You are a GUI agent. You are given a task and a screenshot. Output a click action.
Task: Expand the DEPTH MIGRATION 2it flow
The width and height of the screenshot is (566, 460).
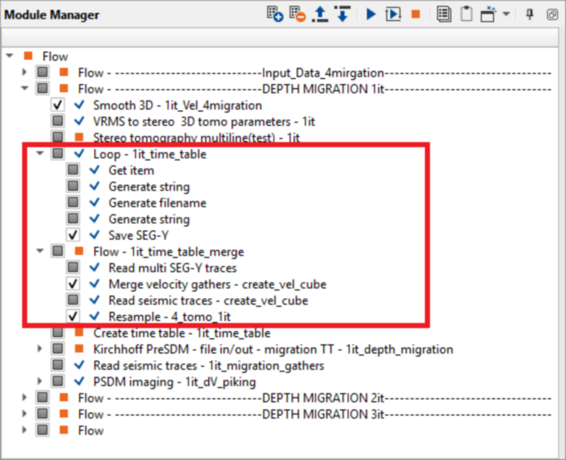(24, 398)
